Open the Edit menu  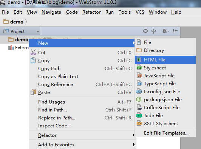click(18, 12)
